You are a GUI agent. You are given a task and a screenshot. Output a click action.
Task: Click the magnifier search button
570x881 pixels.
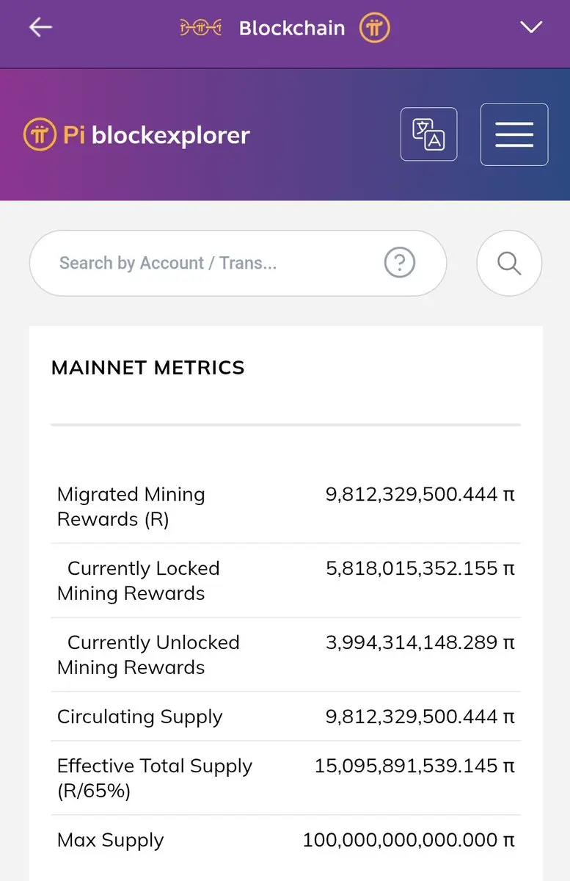(509, 263)
